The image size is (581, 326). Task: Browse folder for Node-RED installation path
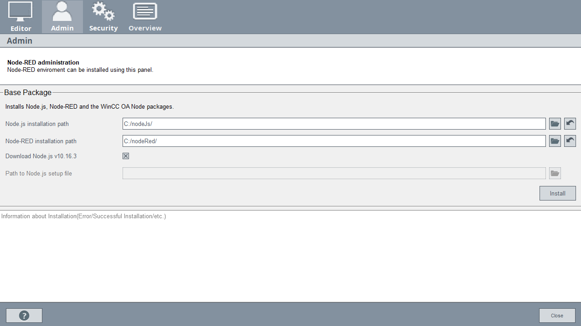(555, 141)
